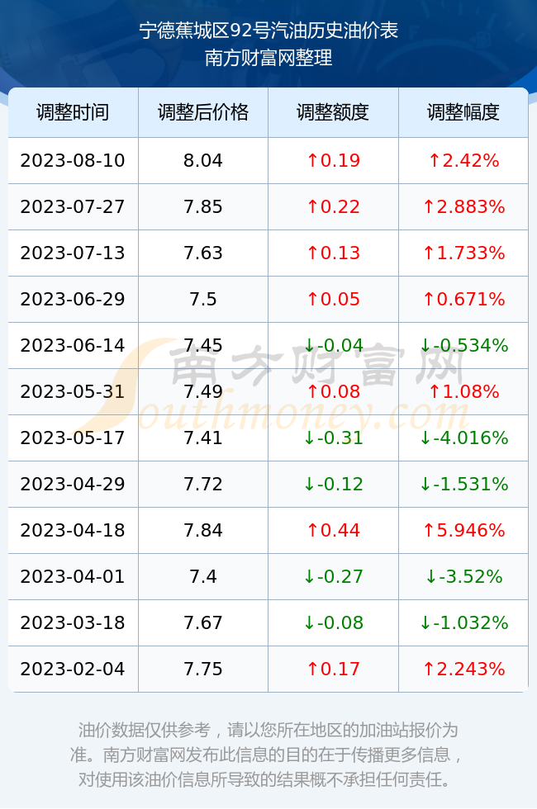This screenshot has width=537, height=809.
Task: Select the 2023-08-10 date cell
Action: coord(73,160)
